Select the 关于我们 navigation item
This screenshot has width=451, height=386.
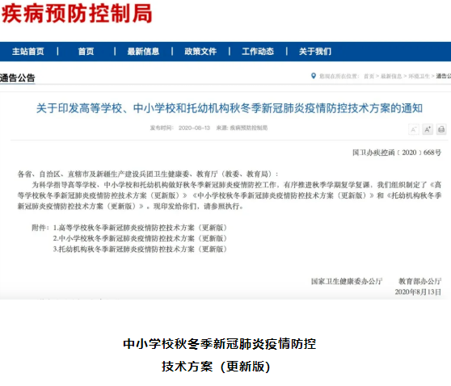click(315, 52)
